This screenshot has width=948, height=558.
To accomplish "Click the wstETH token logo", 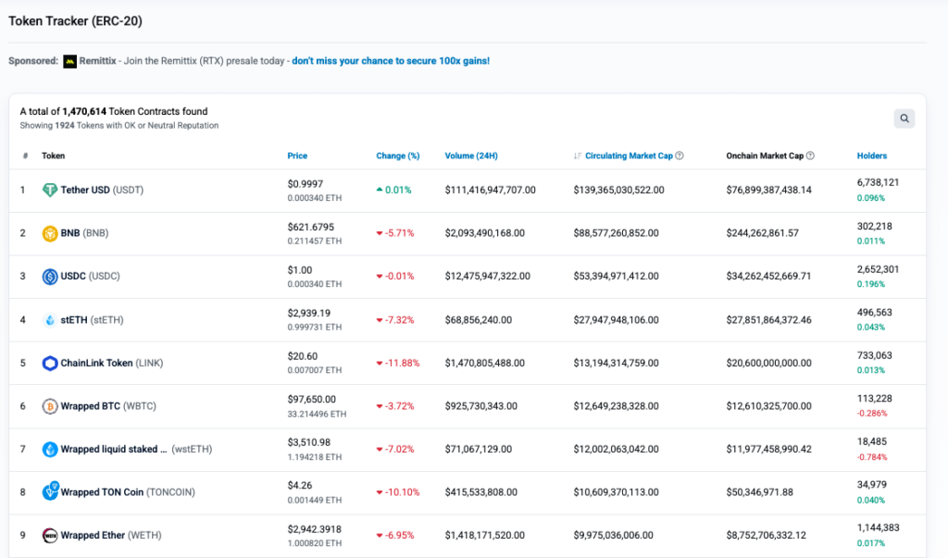I will (50, 449).
